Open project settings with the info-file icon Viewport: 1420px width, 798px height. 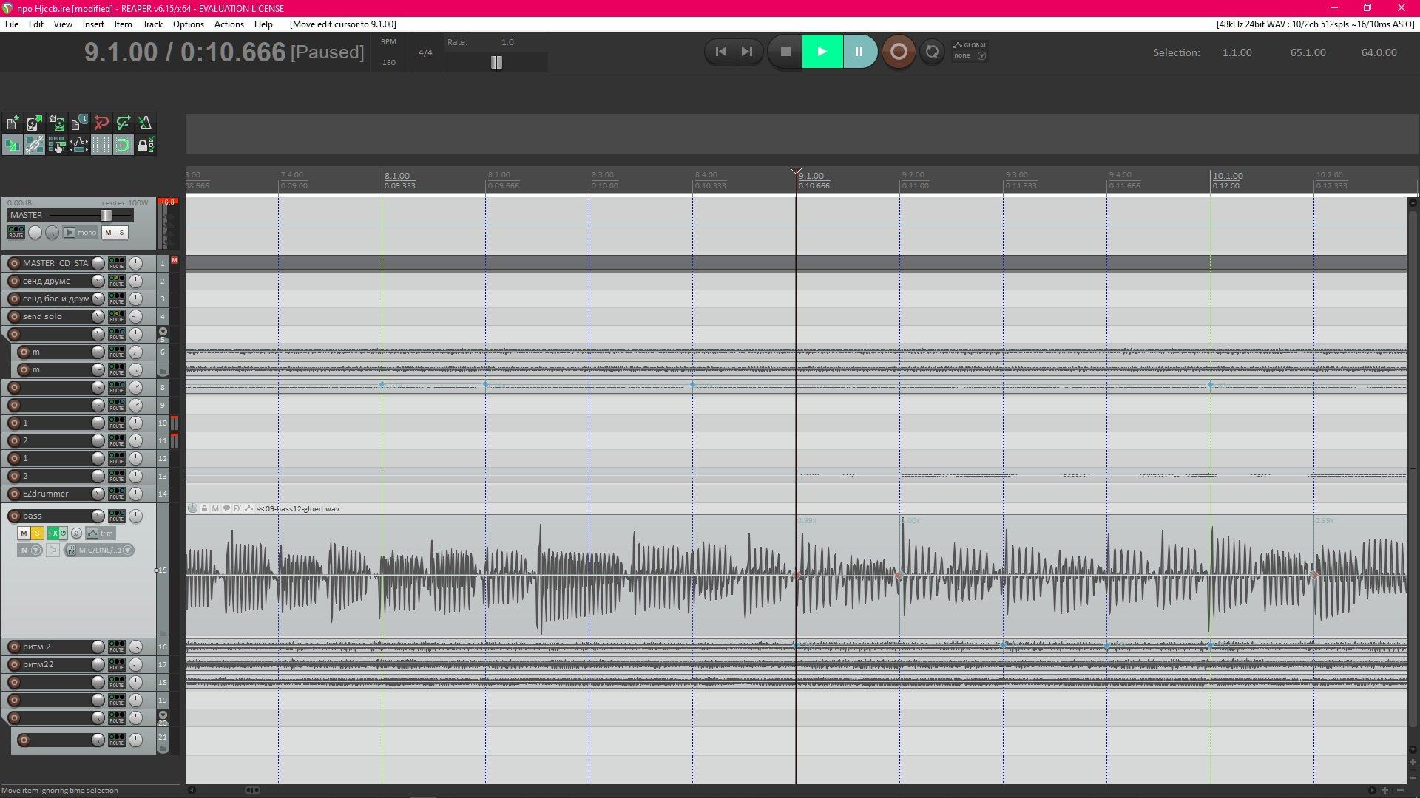pyautogui.click(x=79, y=123)
